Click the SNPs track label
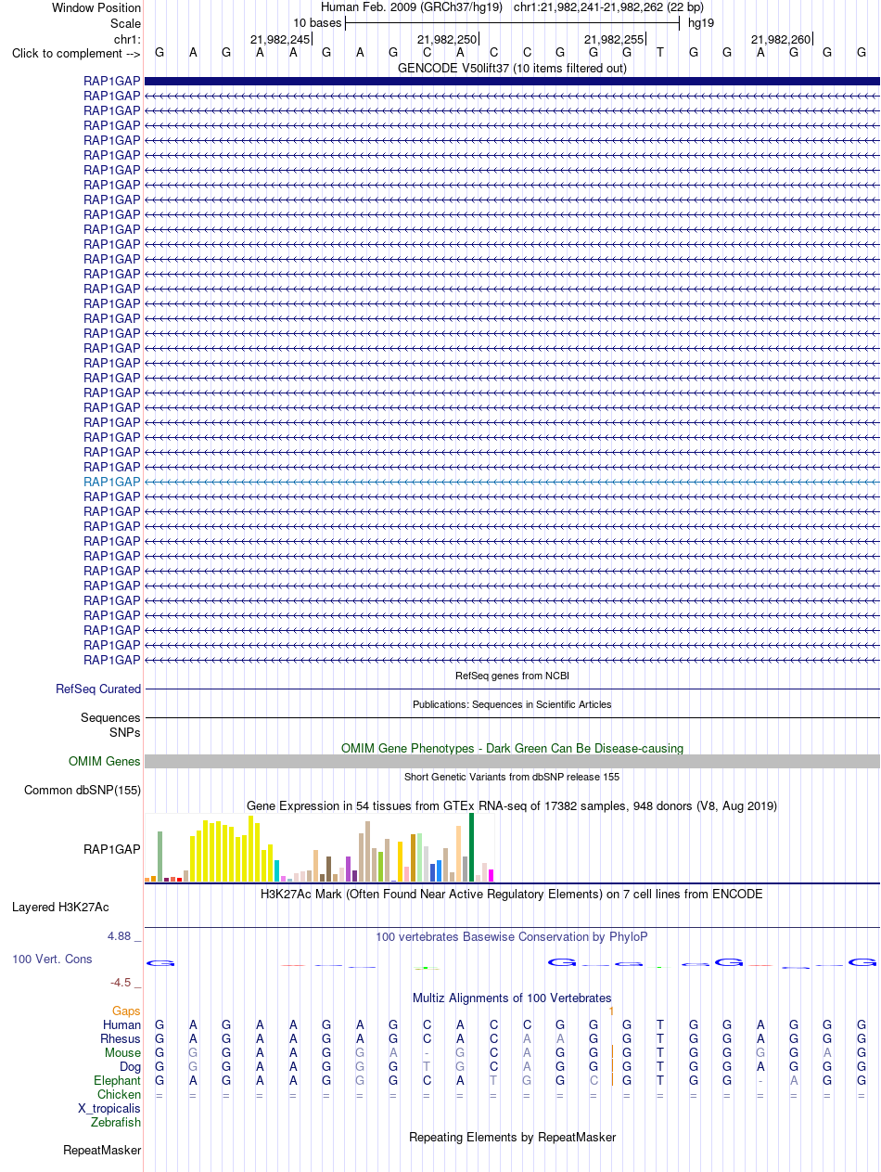 (x=125, y=732)
